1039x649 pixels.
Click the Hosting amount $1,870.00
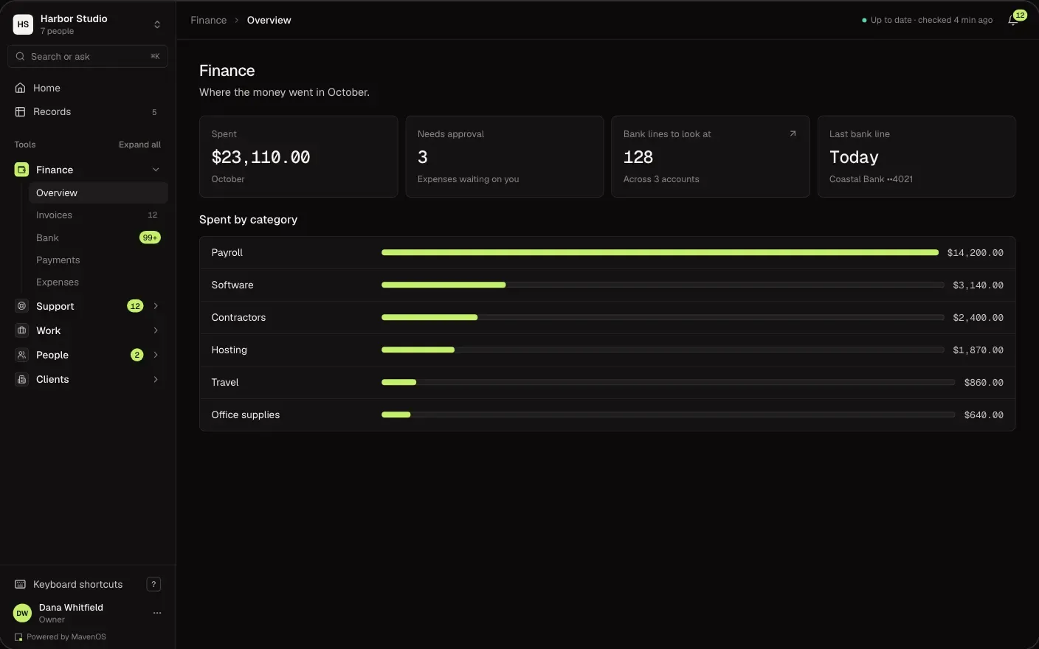click(x=978, y=350)
